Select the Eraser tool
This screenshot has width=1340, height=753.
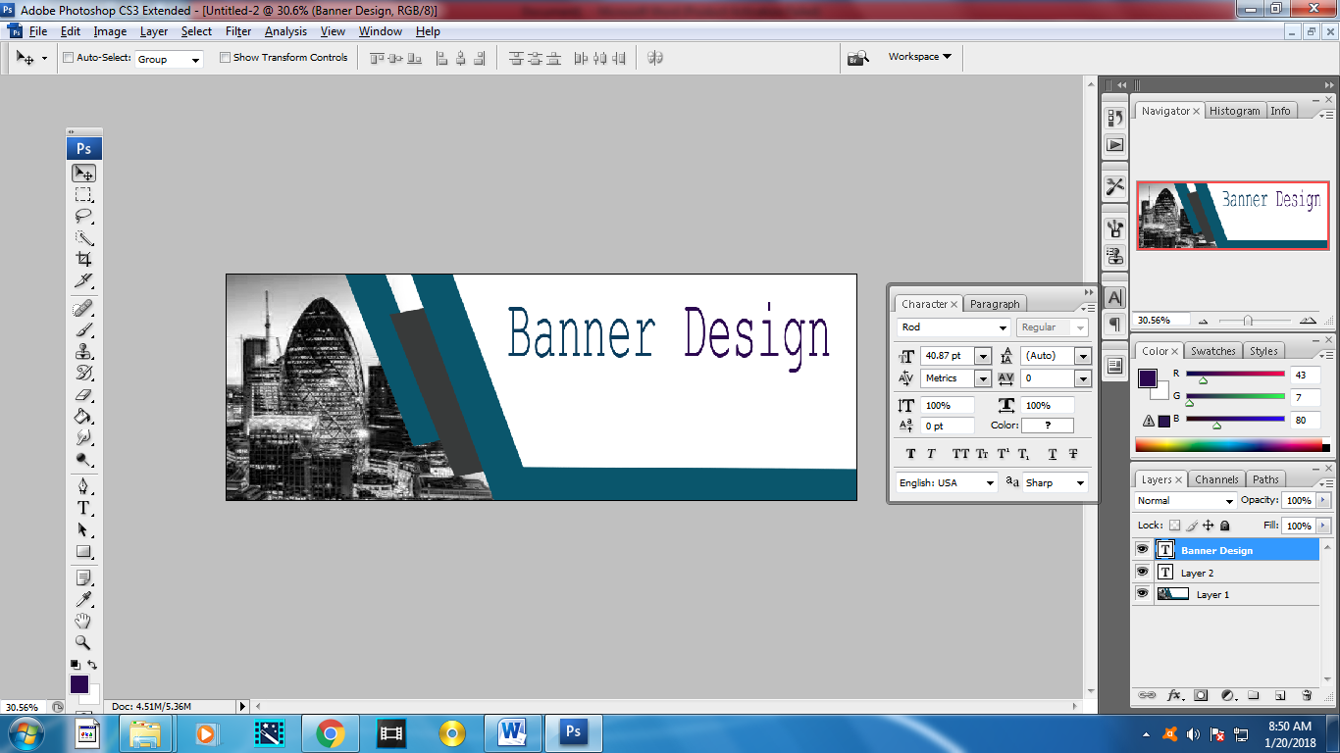click(83, 395)
